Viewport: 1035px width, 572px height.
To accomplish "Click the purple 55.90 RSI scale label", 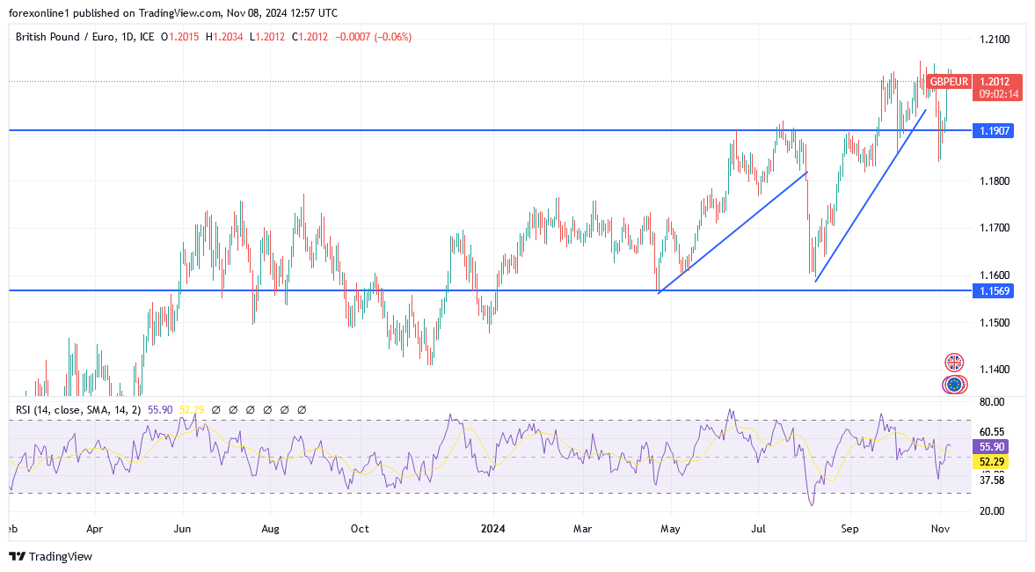I will pos(991,447).
